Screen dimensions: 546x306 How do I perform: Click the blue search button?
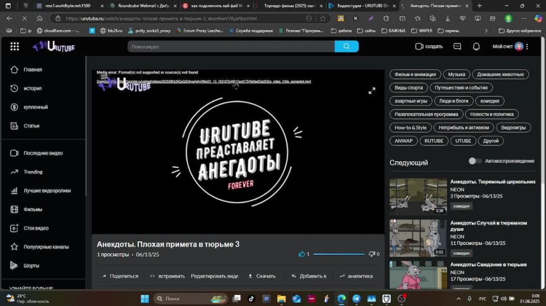point(347,46)
